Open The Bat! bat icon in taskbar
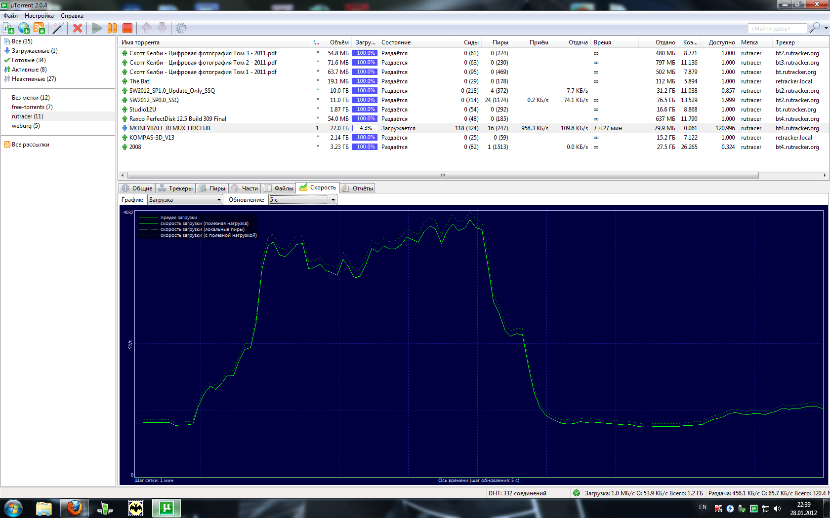Viewport: 830px width, 518px height. (x=136, y=508)
